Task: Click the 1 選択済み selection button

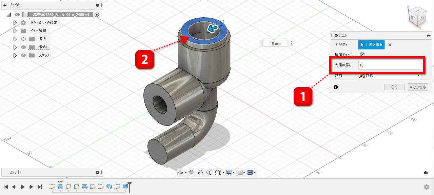Action: [371, 45]
